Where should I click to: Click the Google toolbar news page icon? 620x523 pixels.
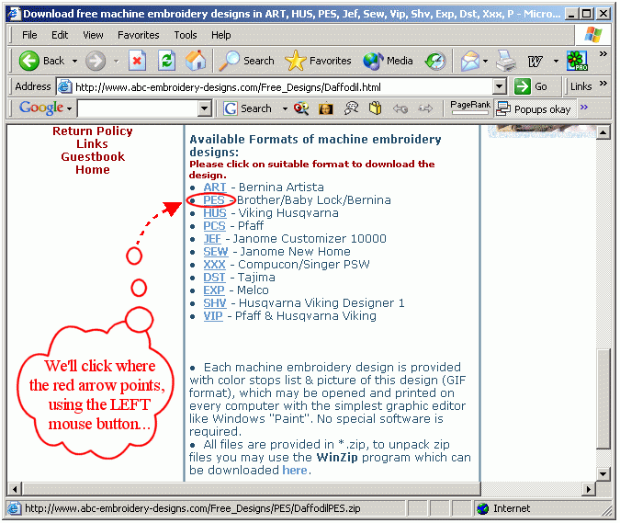pos(376,108)
